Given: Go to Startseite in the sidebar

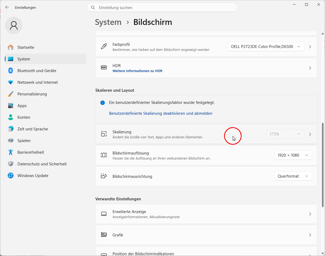Looking at the screenshot, I should (46, 47).
